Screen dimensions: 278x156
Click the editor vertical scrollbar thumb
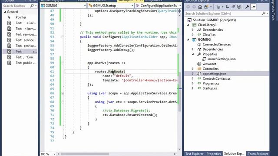point(179,91)
